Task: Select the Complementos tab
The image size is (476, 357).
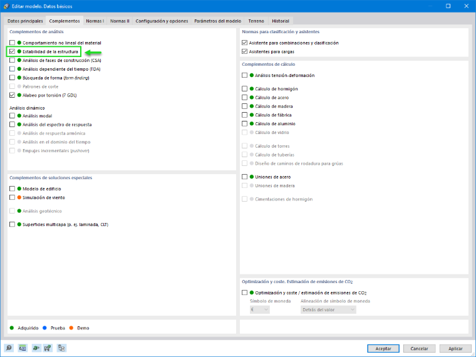Action: [x=65, y=21]
